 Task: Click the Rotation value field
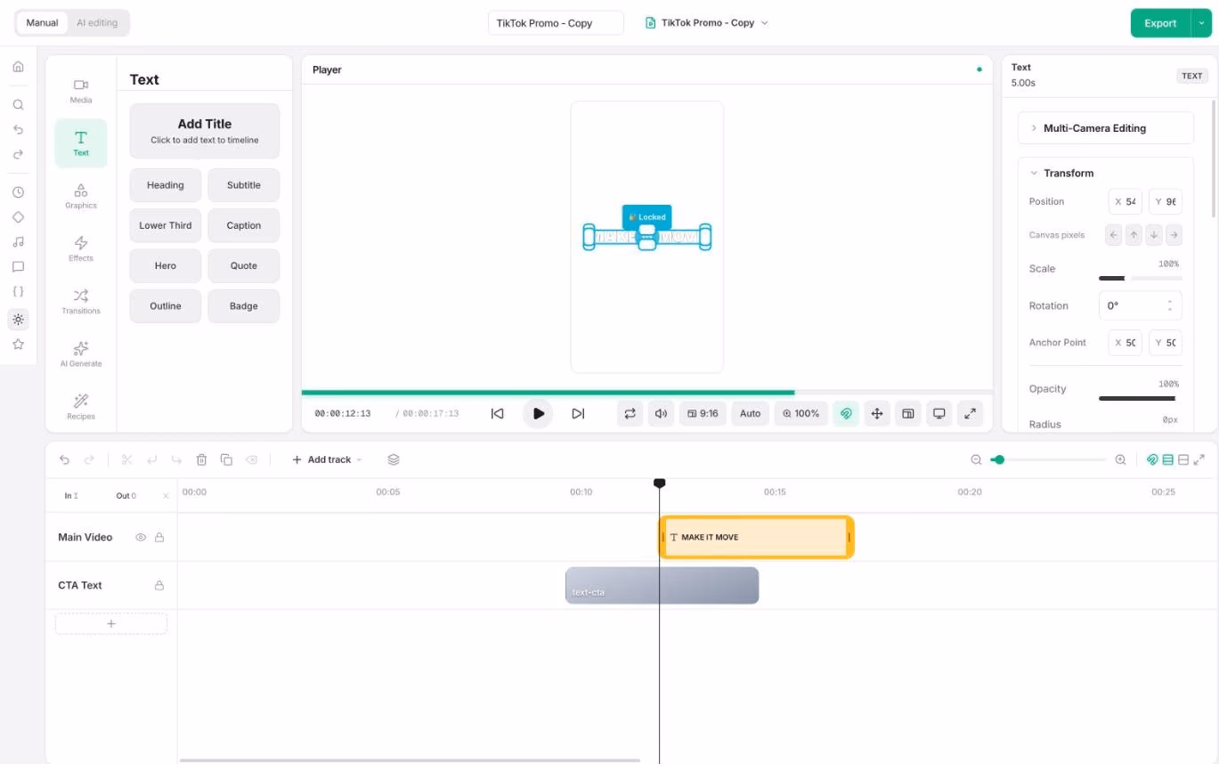1140,305
